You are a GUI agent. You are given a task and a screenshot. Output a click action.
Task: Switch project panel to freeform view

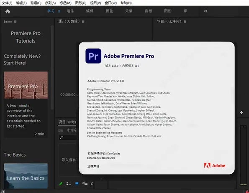[x=85, y=184]
